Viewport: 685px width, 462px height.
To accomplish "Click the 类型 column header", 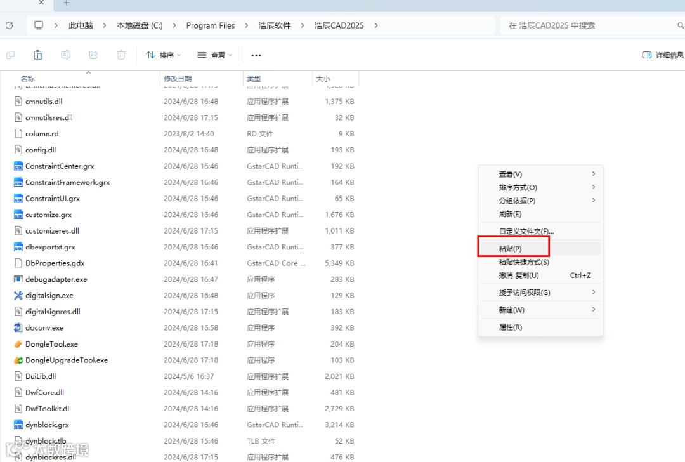I will (277, 79).
